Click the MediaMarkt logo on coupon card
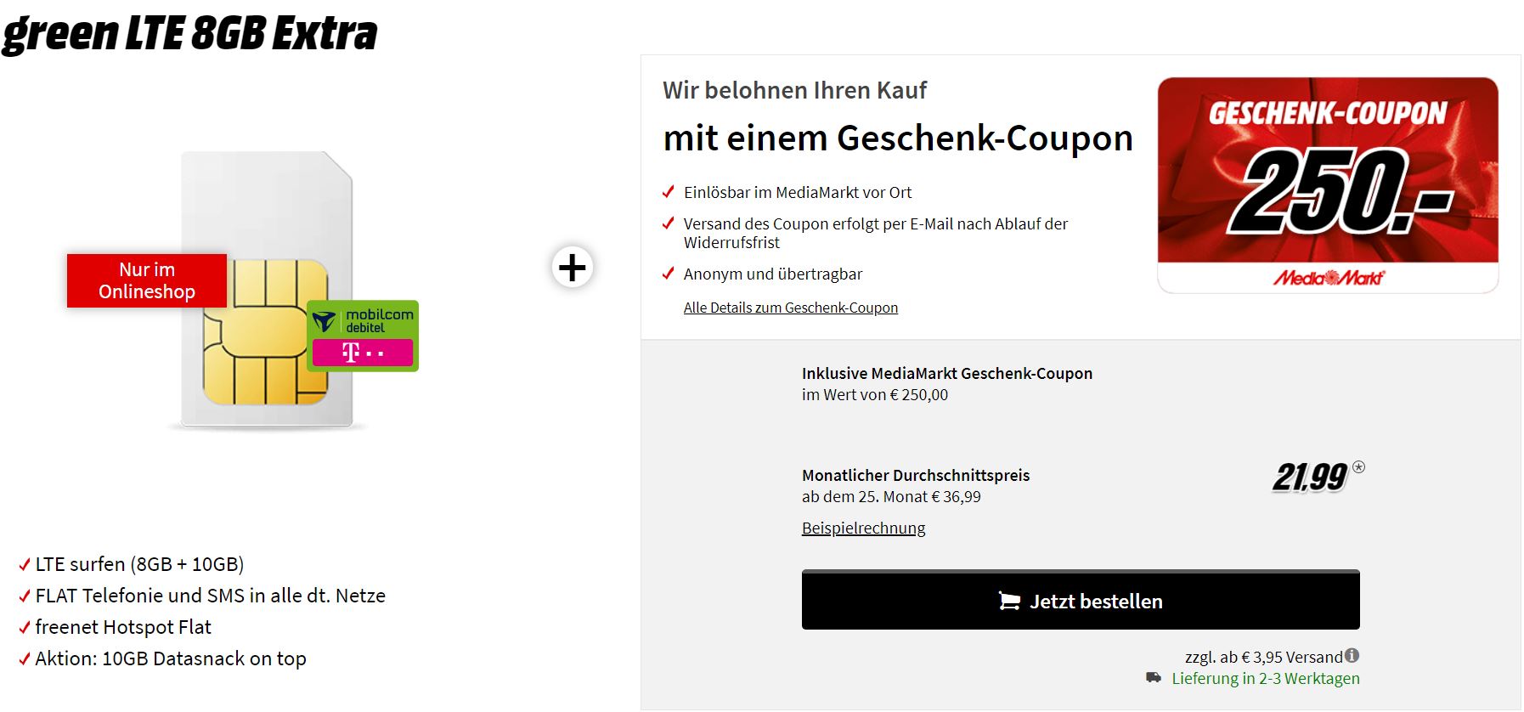 tap(1328, 278)
